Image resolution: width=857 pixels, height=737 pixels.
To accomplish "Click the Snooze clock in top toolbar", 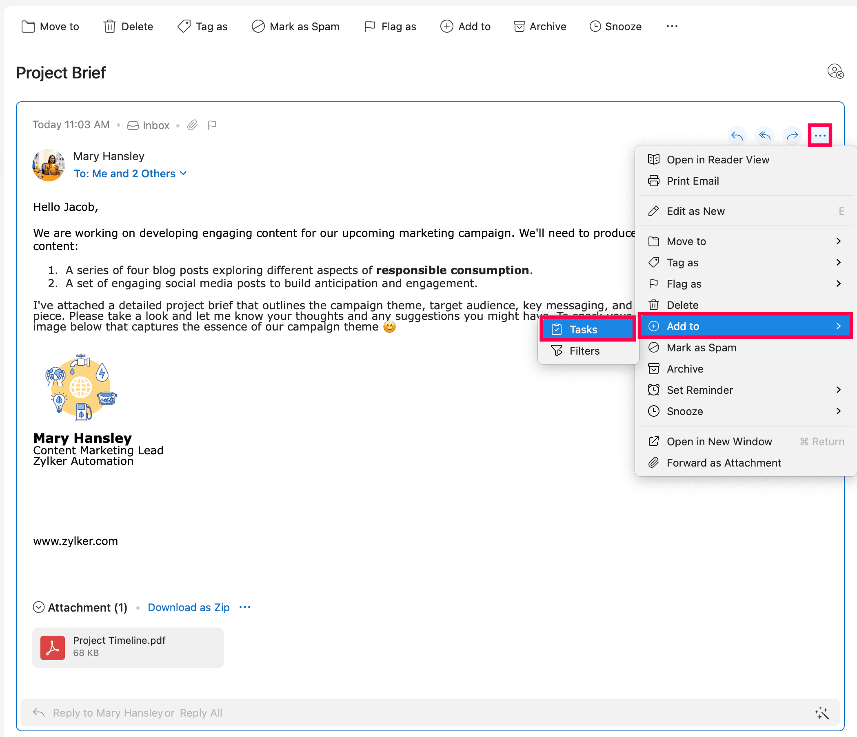I will 595,27.
